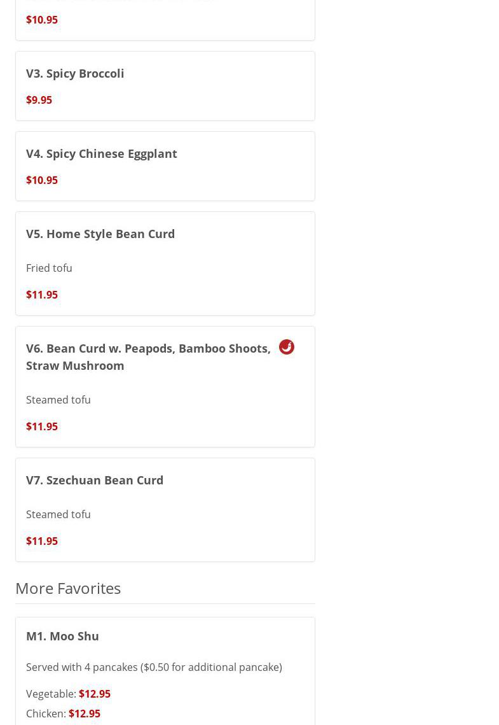Choose the Vegetable Moo Shu $12.95 option

coord(94,694)
